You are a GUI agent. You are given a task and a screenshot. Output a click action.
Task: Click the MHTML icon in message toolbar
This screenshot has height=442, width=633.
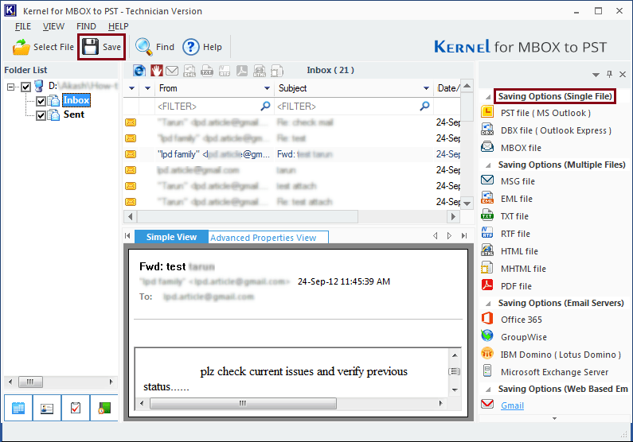coord(277,71)
